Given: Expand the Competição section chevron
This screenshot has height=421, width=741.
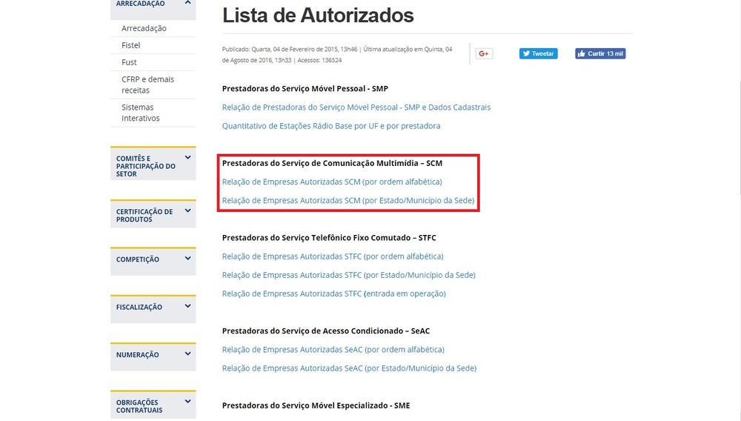Looking at the screenshot, I should tap(187, 259).
